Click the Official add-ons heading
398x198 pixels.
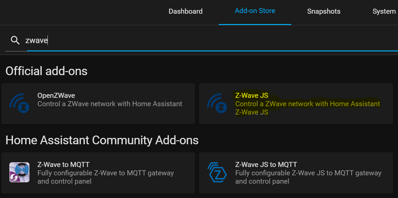46,71
